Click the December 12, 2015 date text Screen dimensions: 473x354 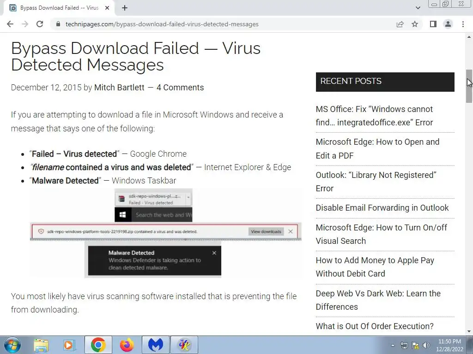pos(46,88)
